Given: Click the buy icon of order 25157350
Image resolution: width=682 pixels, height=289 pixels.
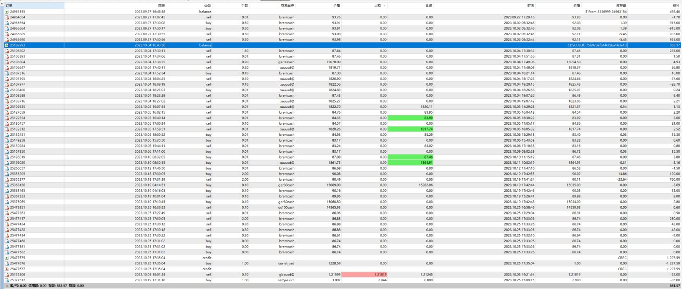Looking at the screenshot, I should click(7, 152).
